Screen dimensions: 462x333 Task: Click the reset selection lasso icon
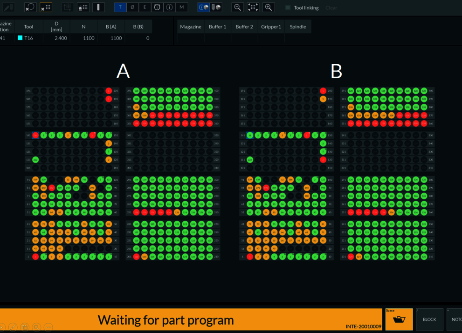pos(30,7)
